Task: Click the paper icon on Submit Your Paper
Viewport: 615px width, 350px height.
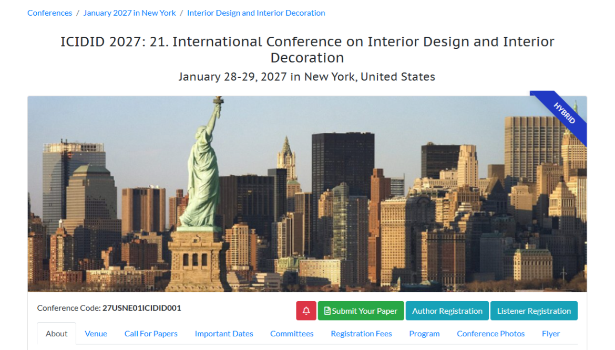Action: point(327,311)
